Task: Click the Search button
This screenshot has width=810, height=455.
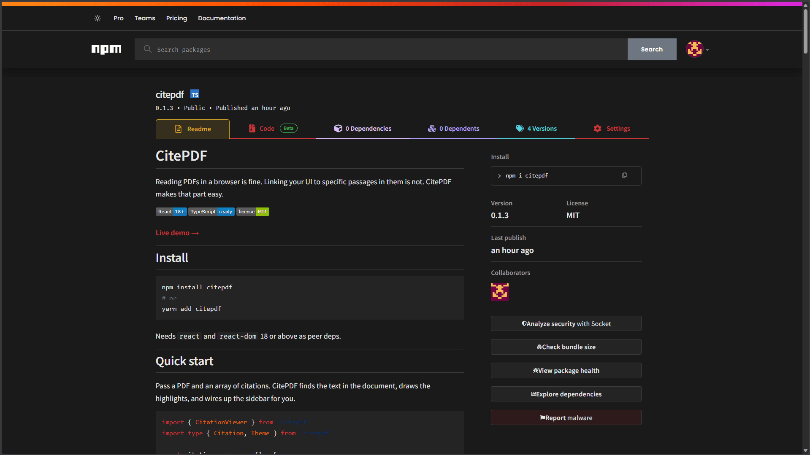Action: pyautogui.click(x=652, y=49)
